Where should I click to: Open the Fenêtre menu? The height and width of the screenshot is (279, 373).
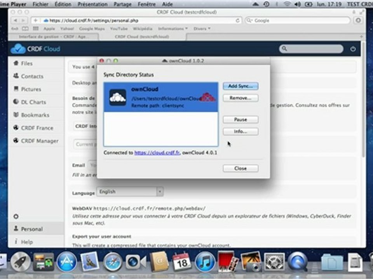point(146,4)
